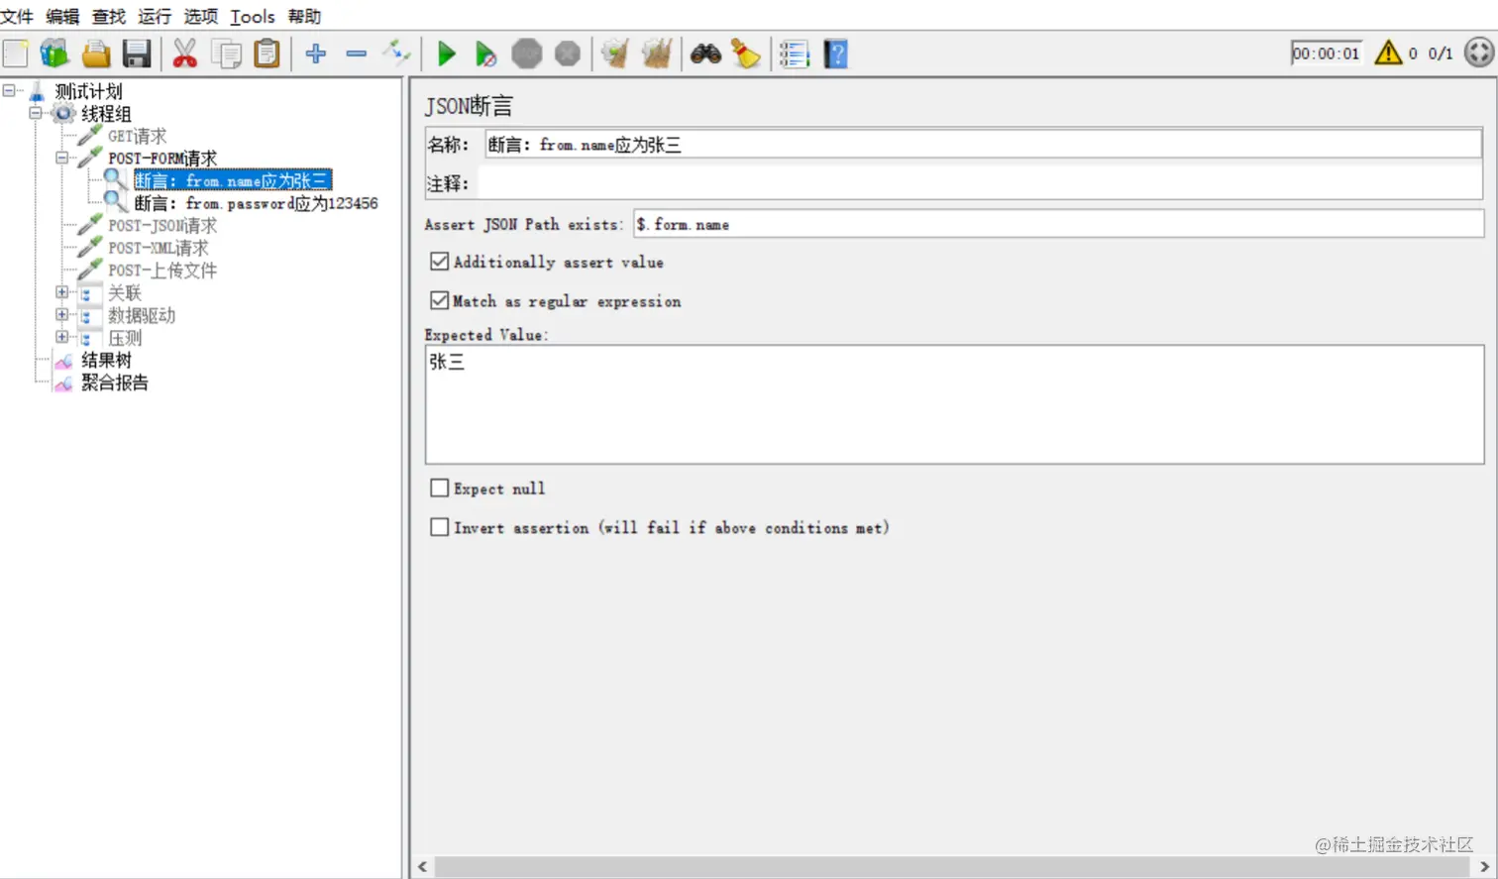Screen dimensions: 1498x879
Task: Click the Paste clipboard icon
Action: point(267,54)
